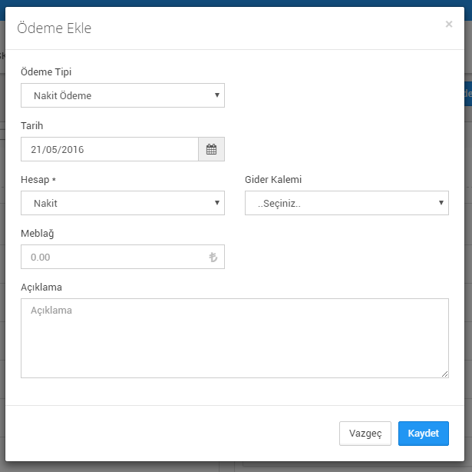Close the Ödeme Ekle dialog with X
The height and width of the screenshot is (472, 472).
click(449, 24)
